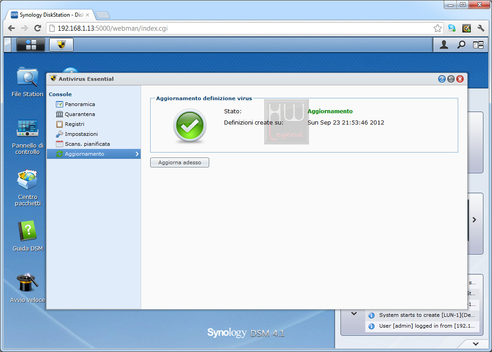492x352 pixels.
Task: Select Aggiornamento in the Console tree
Action: click(93, 154)
